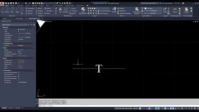Click Gruppe group icon

coord(165,10)
